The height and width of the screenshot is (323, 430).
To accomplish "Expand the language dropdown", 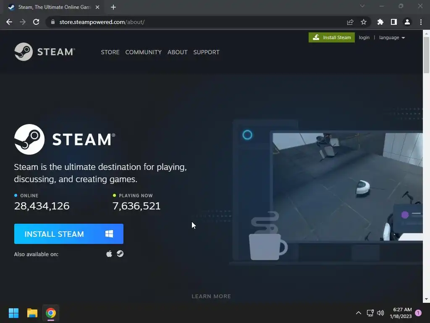I will click(x=392, y=37).
